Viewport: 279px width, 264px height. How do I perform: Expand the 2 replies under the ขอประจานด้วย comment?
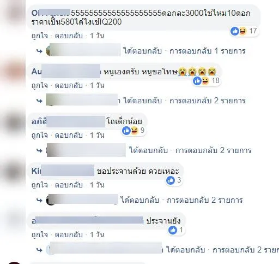coord(205,200)
